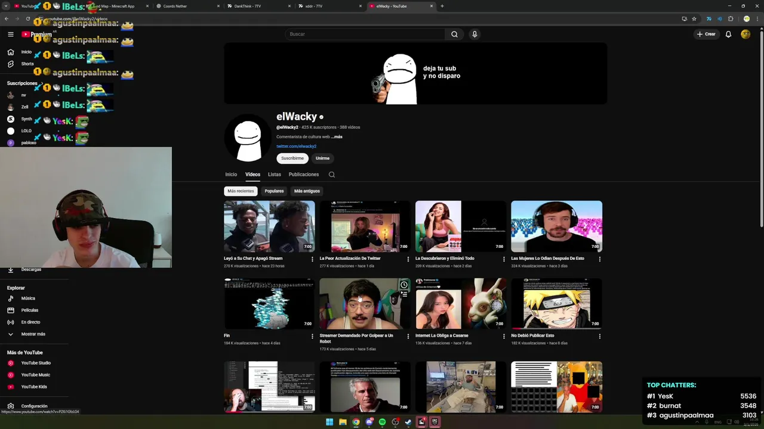Screen dimensions: 764x429
Task: Switch to the DankThink - 7TV browser tab
Action: click(258, 6)
